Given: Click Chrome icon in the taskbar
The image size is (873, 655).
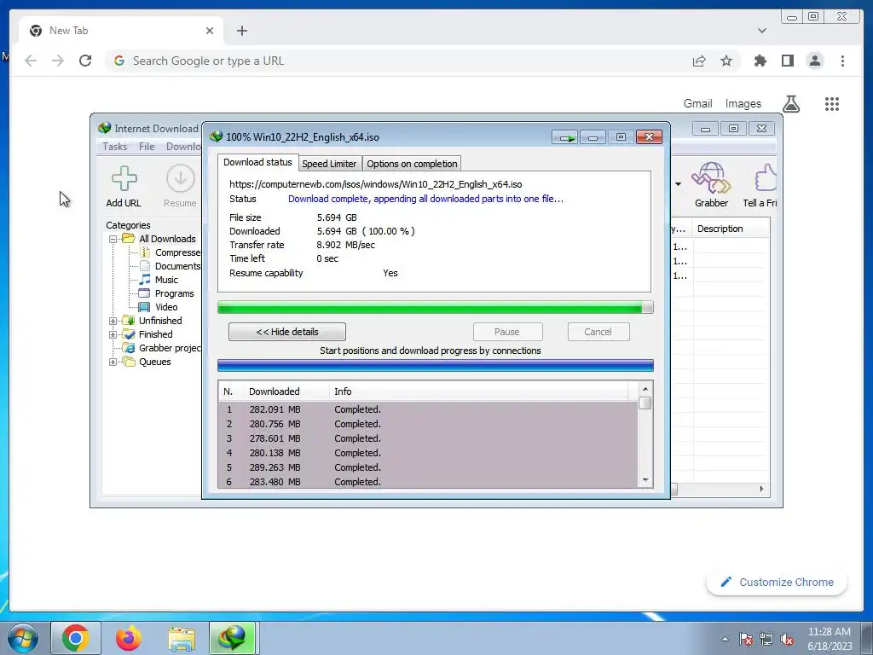Looking at the screenshot, I should coord(76,639).
